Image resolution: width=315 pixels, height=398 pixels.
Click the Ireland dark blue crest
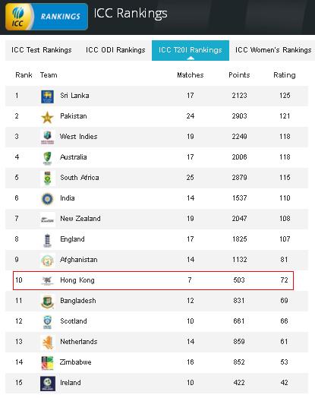click(48, 384)
